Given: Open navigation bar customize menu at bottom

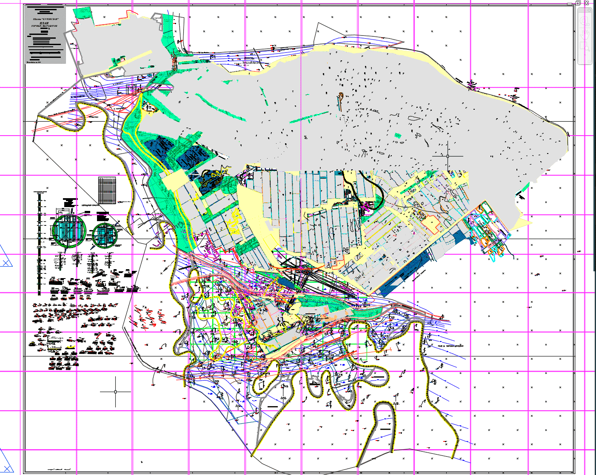Looking at the screenshot, I should pos(589,62).
